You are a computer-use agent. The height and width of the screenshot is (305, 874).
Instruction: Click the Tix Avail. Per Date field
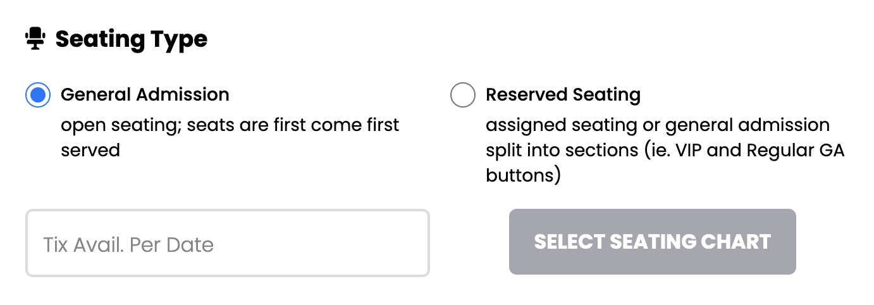pos(228,244)
